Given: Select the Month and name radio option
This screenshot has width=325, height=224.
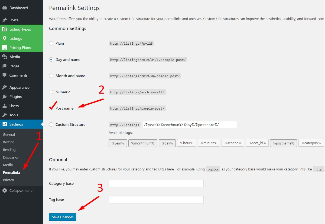Looking at the screenshot, I should (x=51, y=76).
